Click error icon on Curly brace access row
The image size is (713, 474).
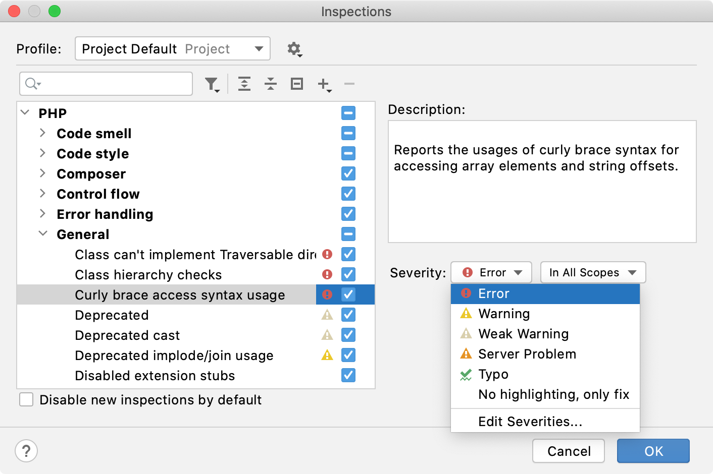tap(327, 294)
